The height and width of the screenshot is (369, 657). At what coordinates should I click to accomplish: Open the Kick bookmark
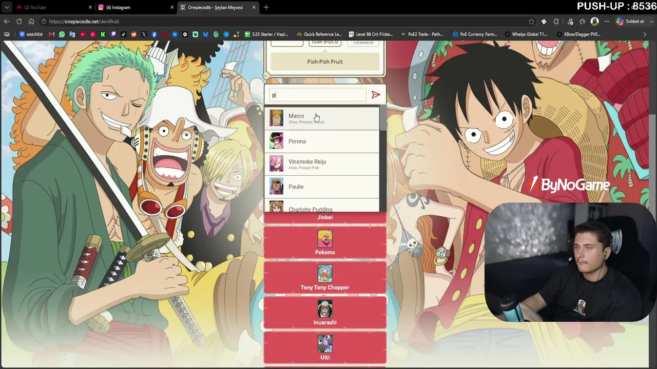pos(103,34)
